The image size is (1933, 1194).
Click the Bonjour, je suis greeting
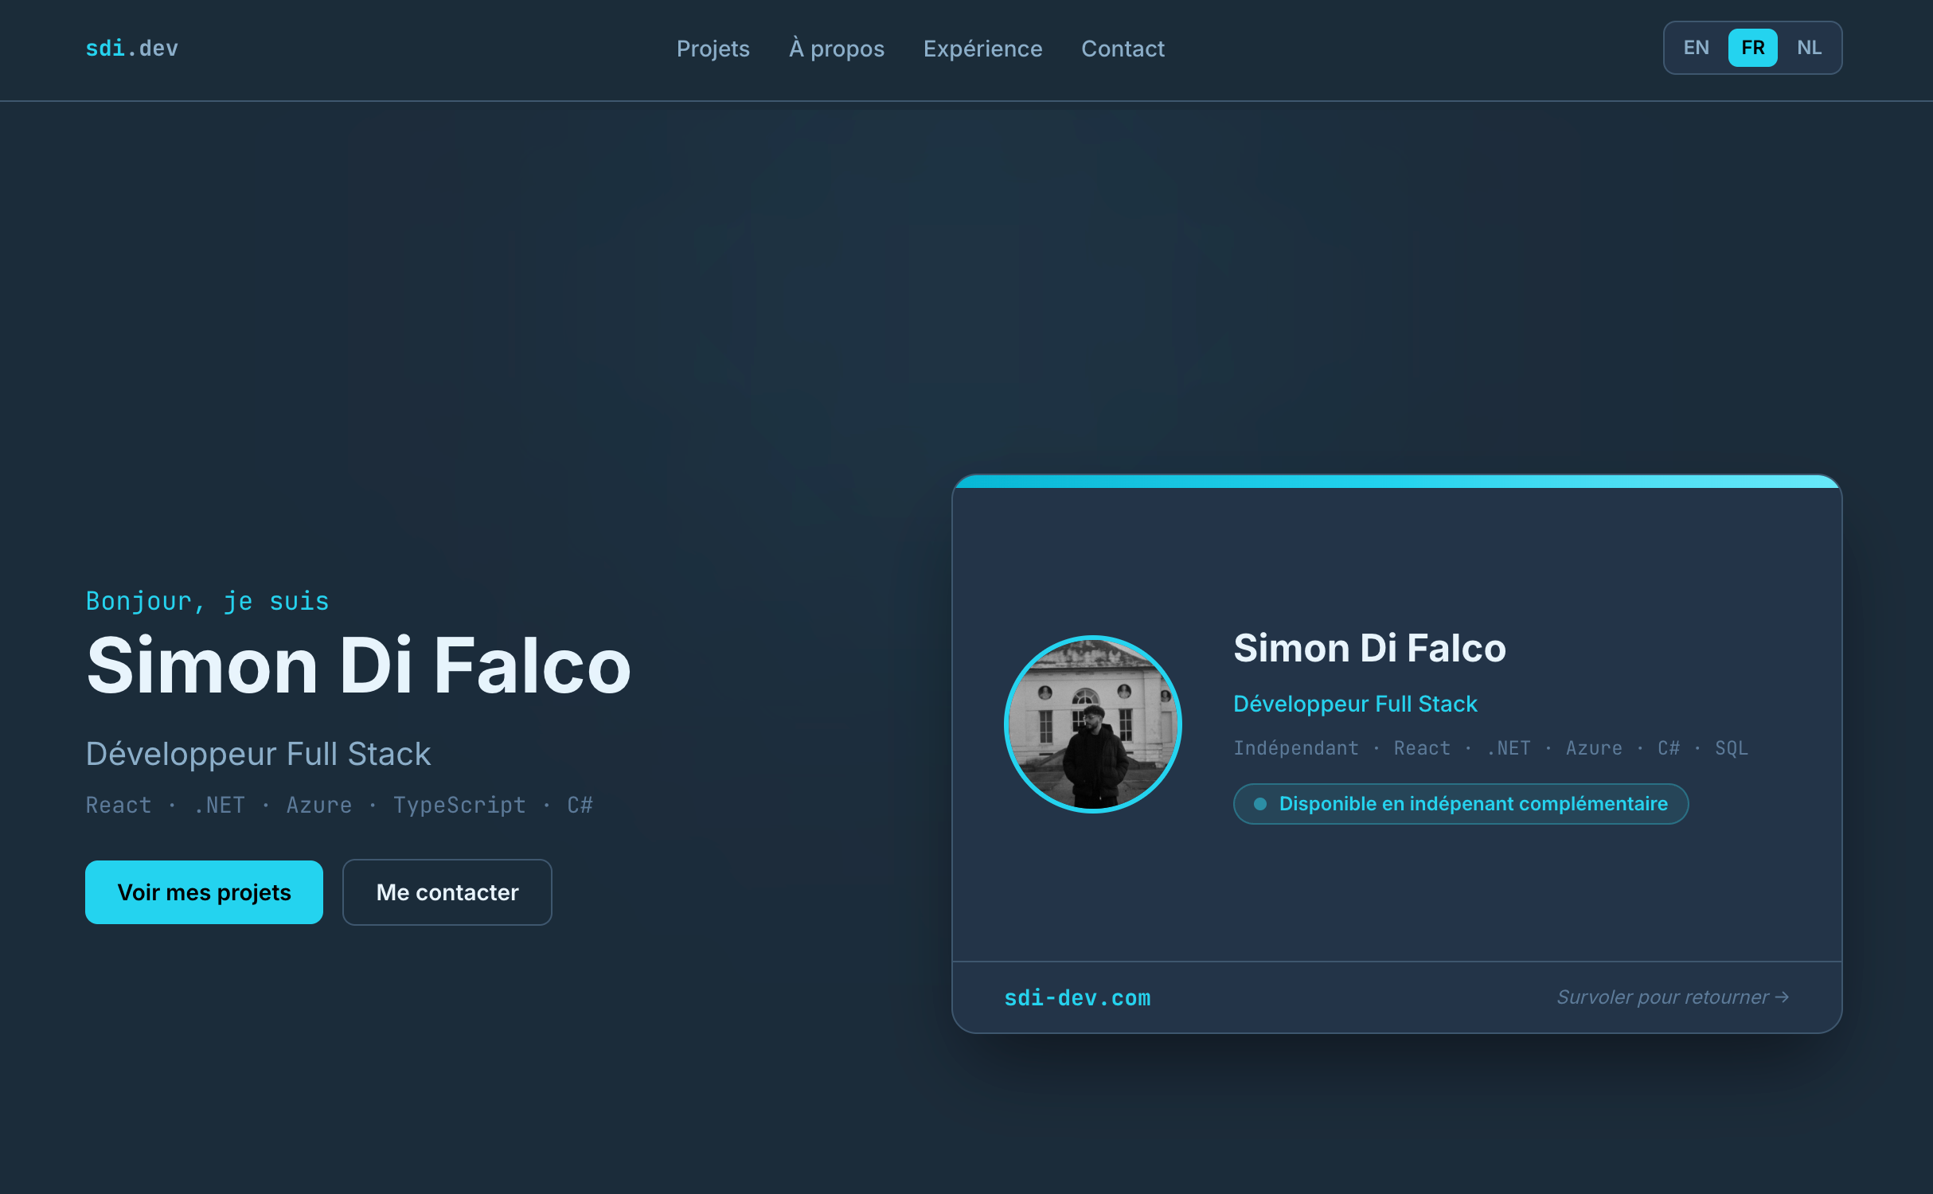(207, 601)
